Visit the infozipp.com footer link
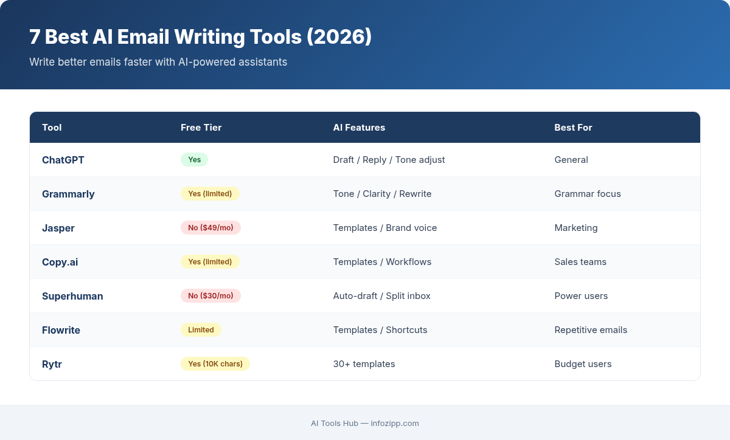The height and width of the screenshot is (440, 730). (395, 424)
